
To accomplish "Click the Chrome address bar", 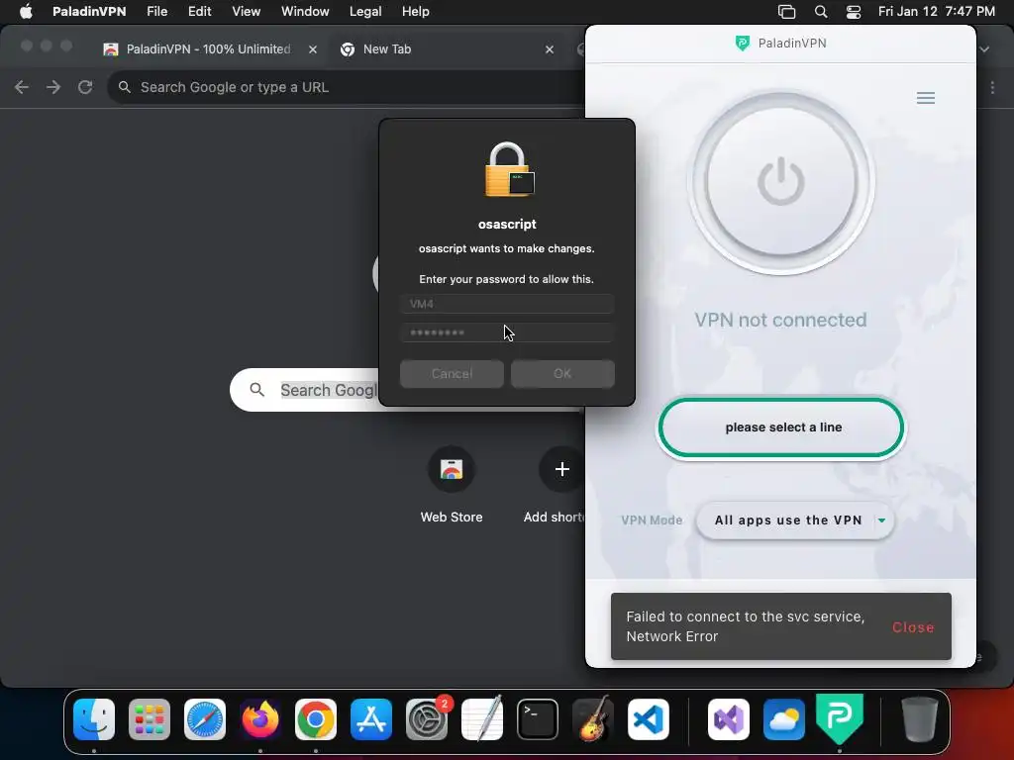I will [x=346, y=87].
